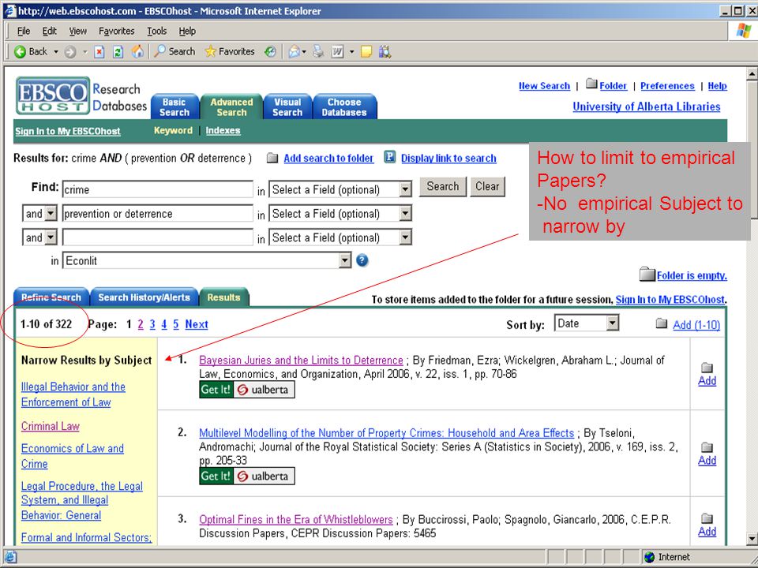Image resolution: width=758 pixels, height=568 pixels.
Task: Open the Indexes link
Action: pos(223,130)
